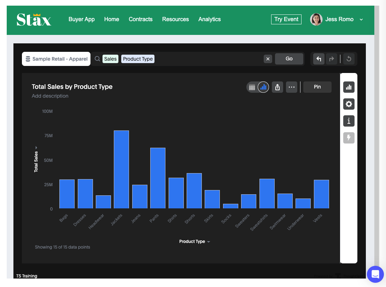Screen dimensions: 386x287
Task: Reset the visualization with the refresh icon
Action: (x=349, y=59)
